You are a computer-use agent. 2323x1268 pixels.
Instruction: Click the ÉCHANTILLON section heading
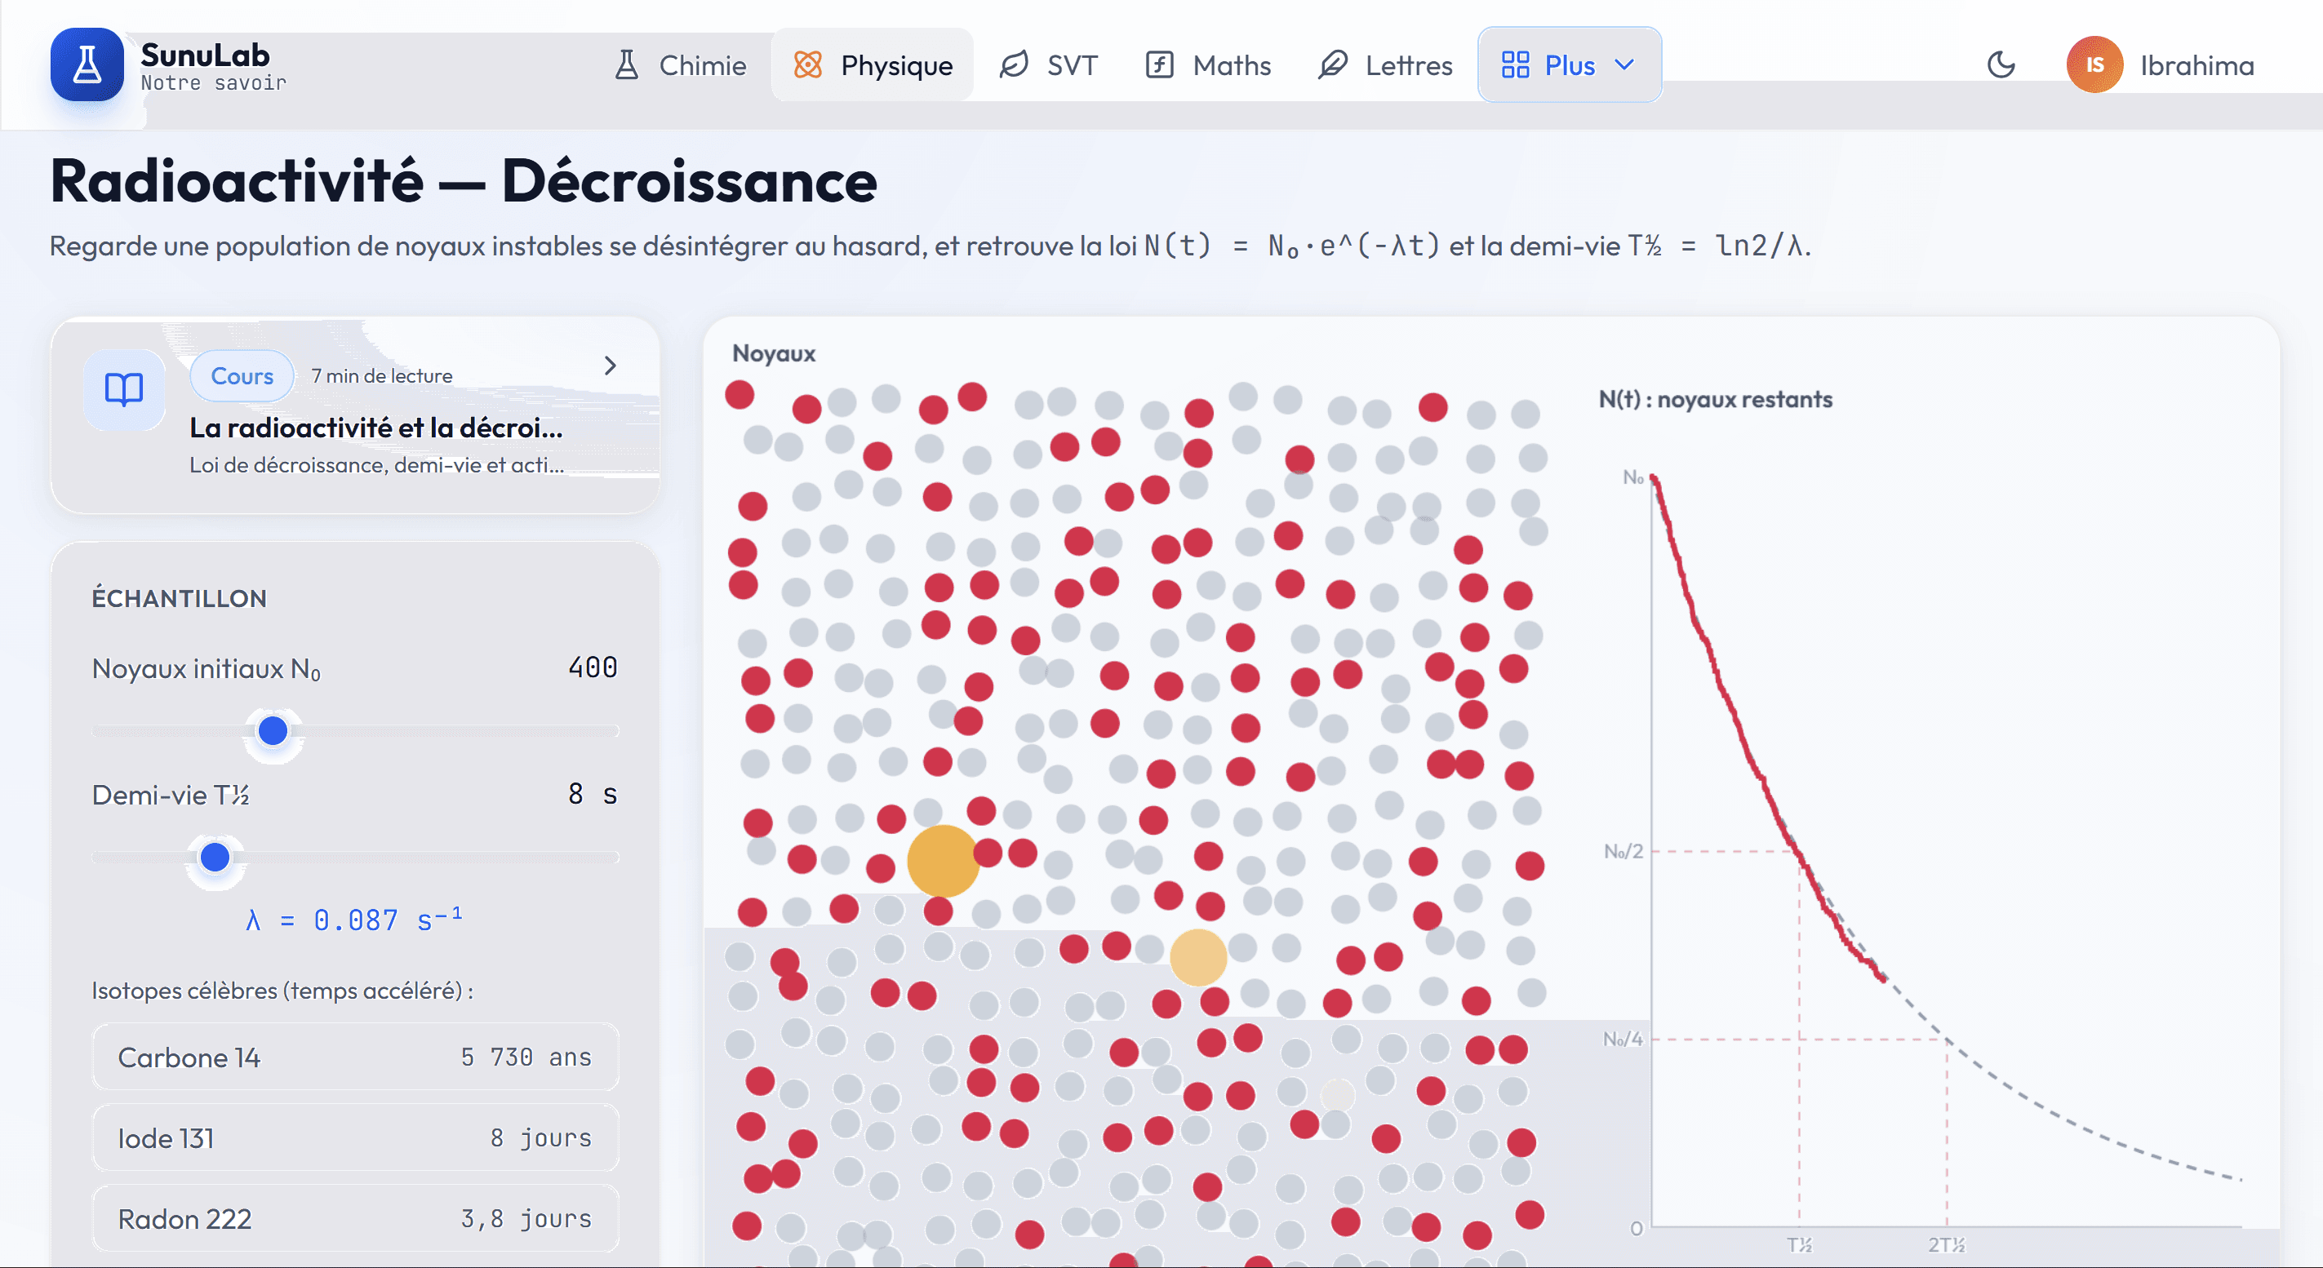tap(180, 598)
